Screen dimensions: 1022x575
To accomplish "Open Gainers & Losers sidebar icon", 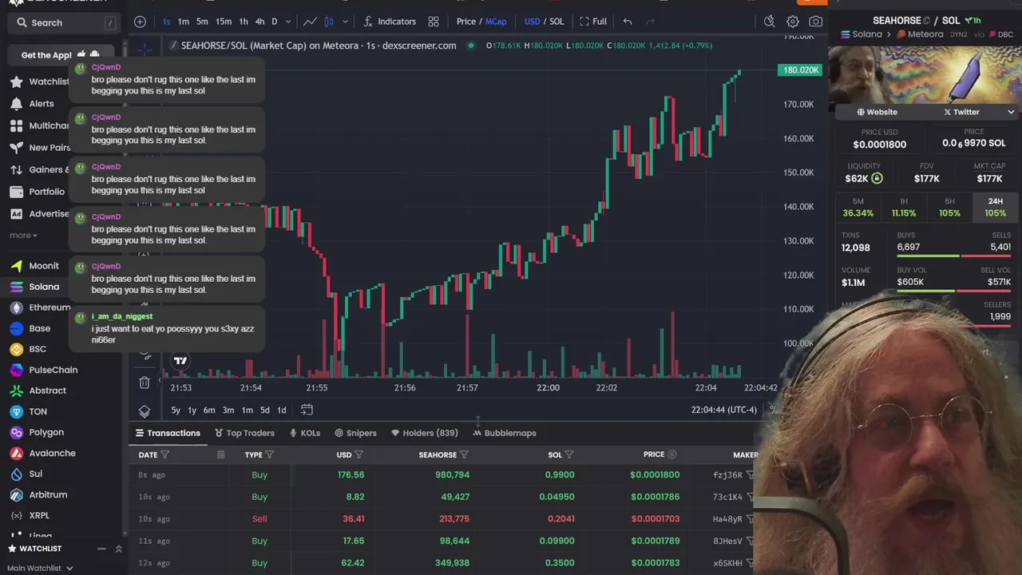I will 16,169.
